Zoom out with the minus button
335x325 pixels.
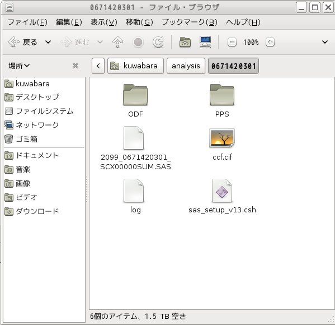(x=232, y=42)
